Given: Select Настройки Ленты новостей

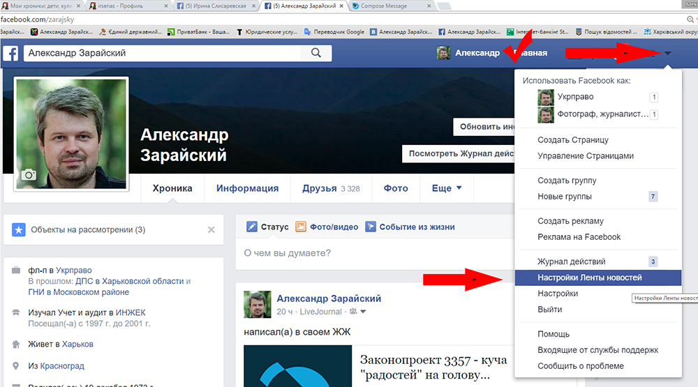Looking at the screenshot, I should pyautogui.click(x=598, y=278).
